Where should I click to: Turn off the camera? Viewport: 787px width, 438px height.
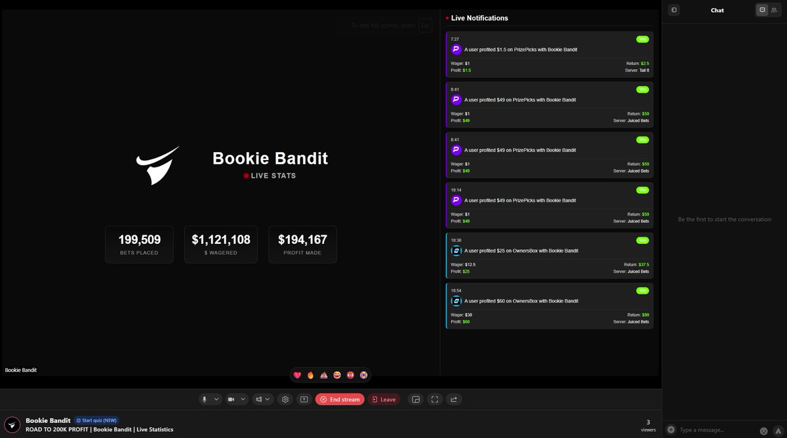click(x=232, y=399)
